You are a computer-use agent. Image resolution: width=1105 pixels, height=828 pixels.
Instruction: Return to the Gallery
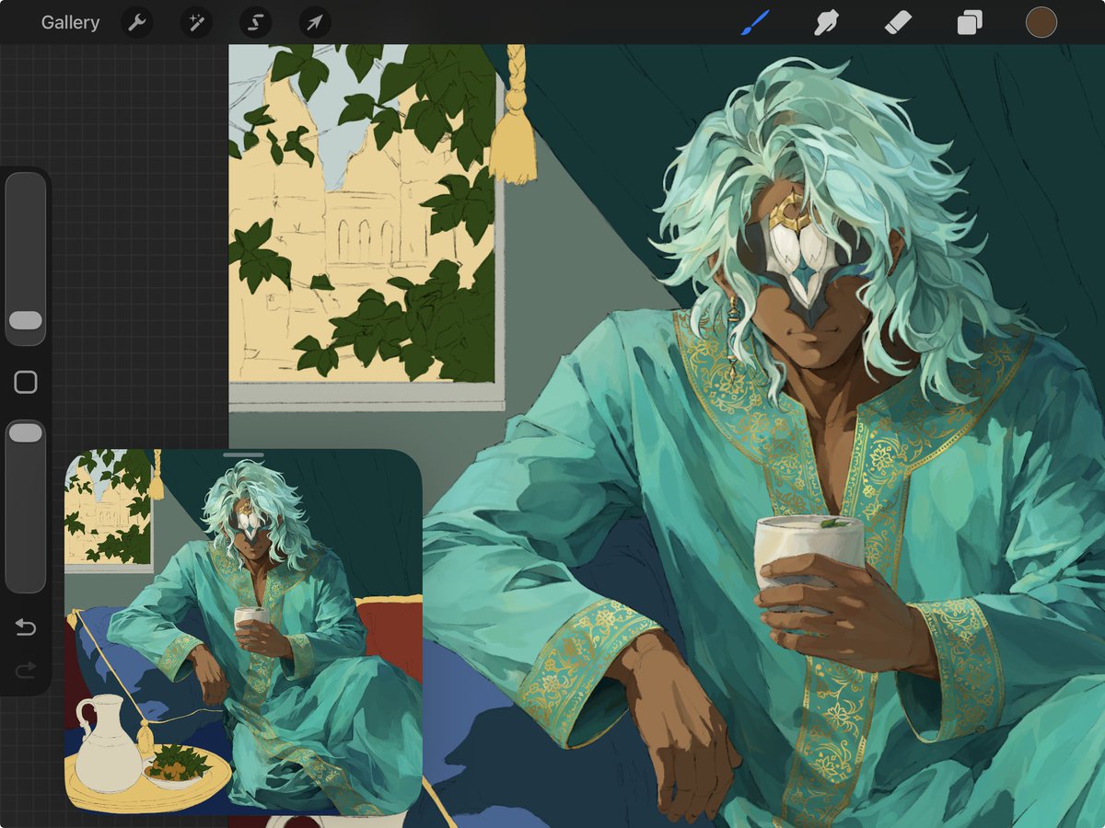70,23
